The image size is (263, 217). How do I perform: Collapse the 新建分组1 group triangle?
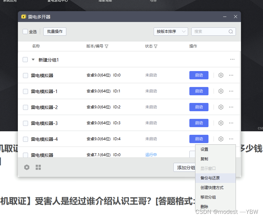point(33,60)
